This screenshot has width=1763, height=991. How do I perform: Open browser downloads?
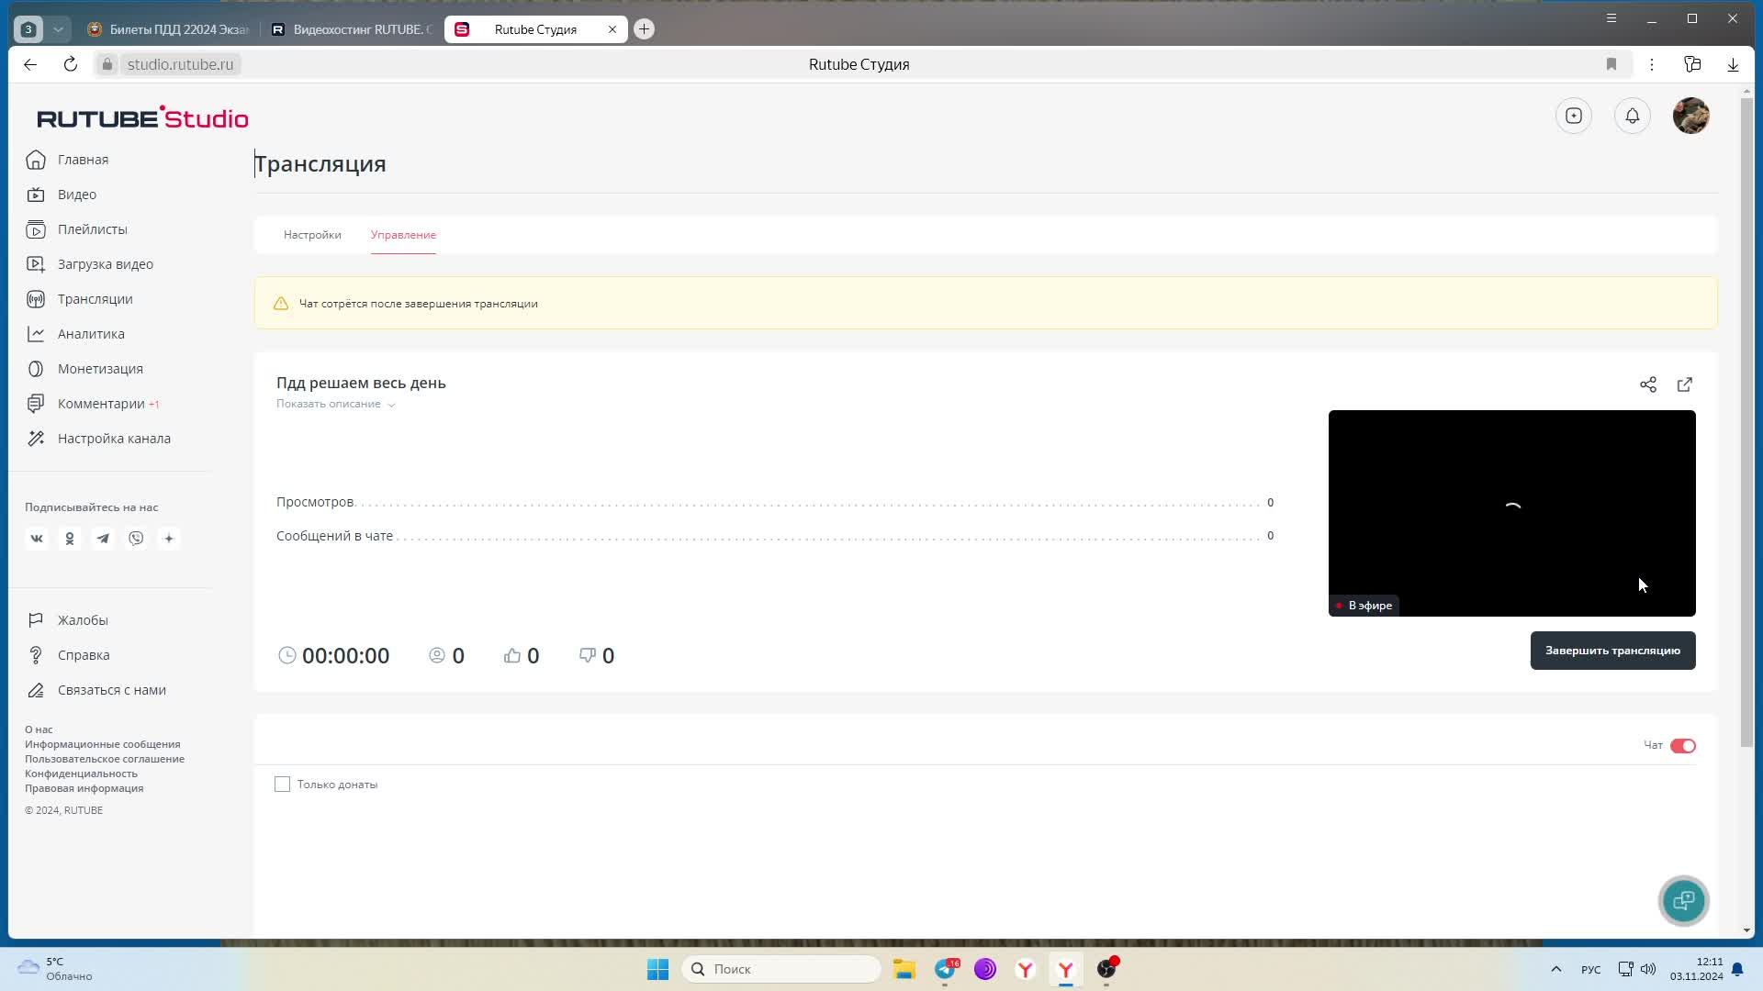[x=1733, y=64]
